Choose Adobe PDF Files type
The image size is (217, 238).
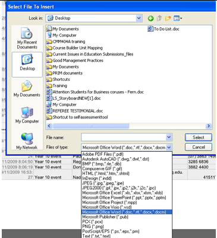[x=127, y=154]
